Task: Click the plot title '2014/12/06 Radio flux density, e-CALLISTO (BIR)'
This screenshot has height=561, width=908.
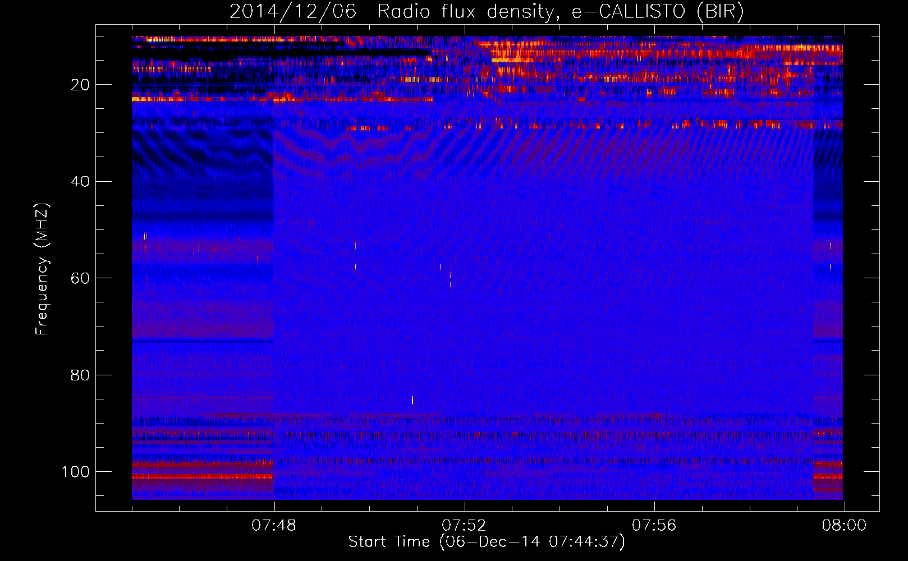Action: [x=487, y=11]
